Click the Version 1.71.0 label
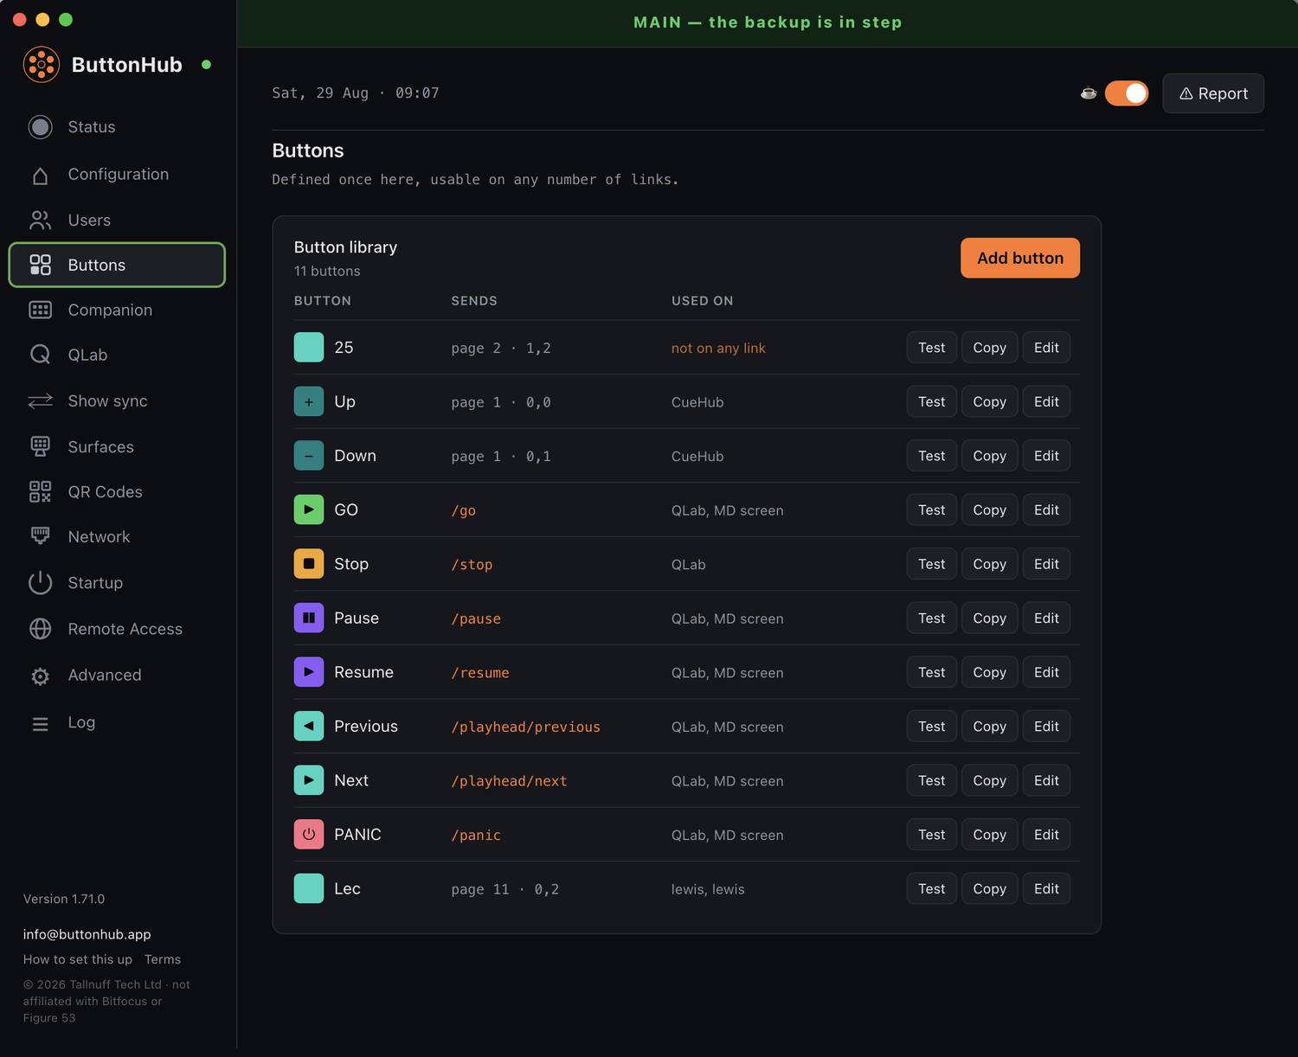Viewport: 1298px width, 1057px height. [x=64, y=899]
